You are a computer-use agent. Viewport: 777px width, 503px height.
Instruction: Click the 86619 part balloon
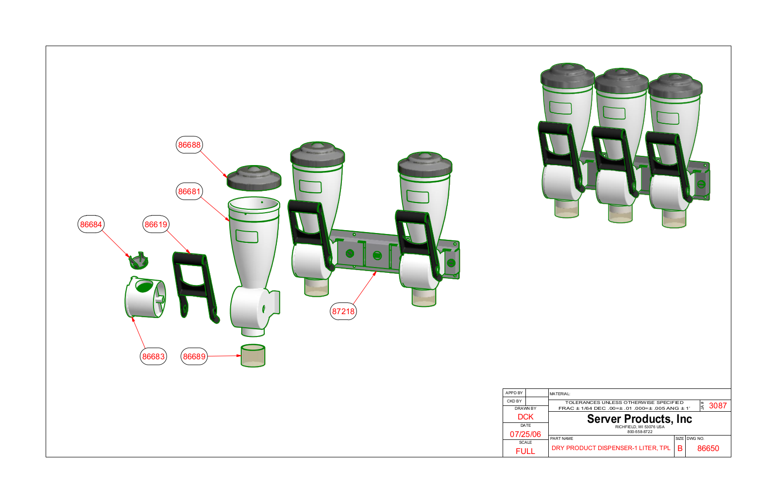[x=156, y=224]
